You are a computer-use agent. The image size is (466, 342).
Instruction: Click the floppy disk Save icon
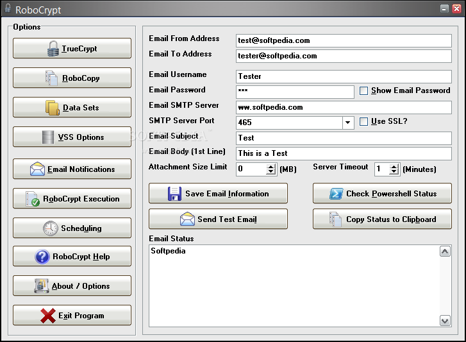pos(174,194)
